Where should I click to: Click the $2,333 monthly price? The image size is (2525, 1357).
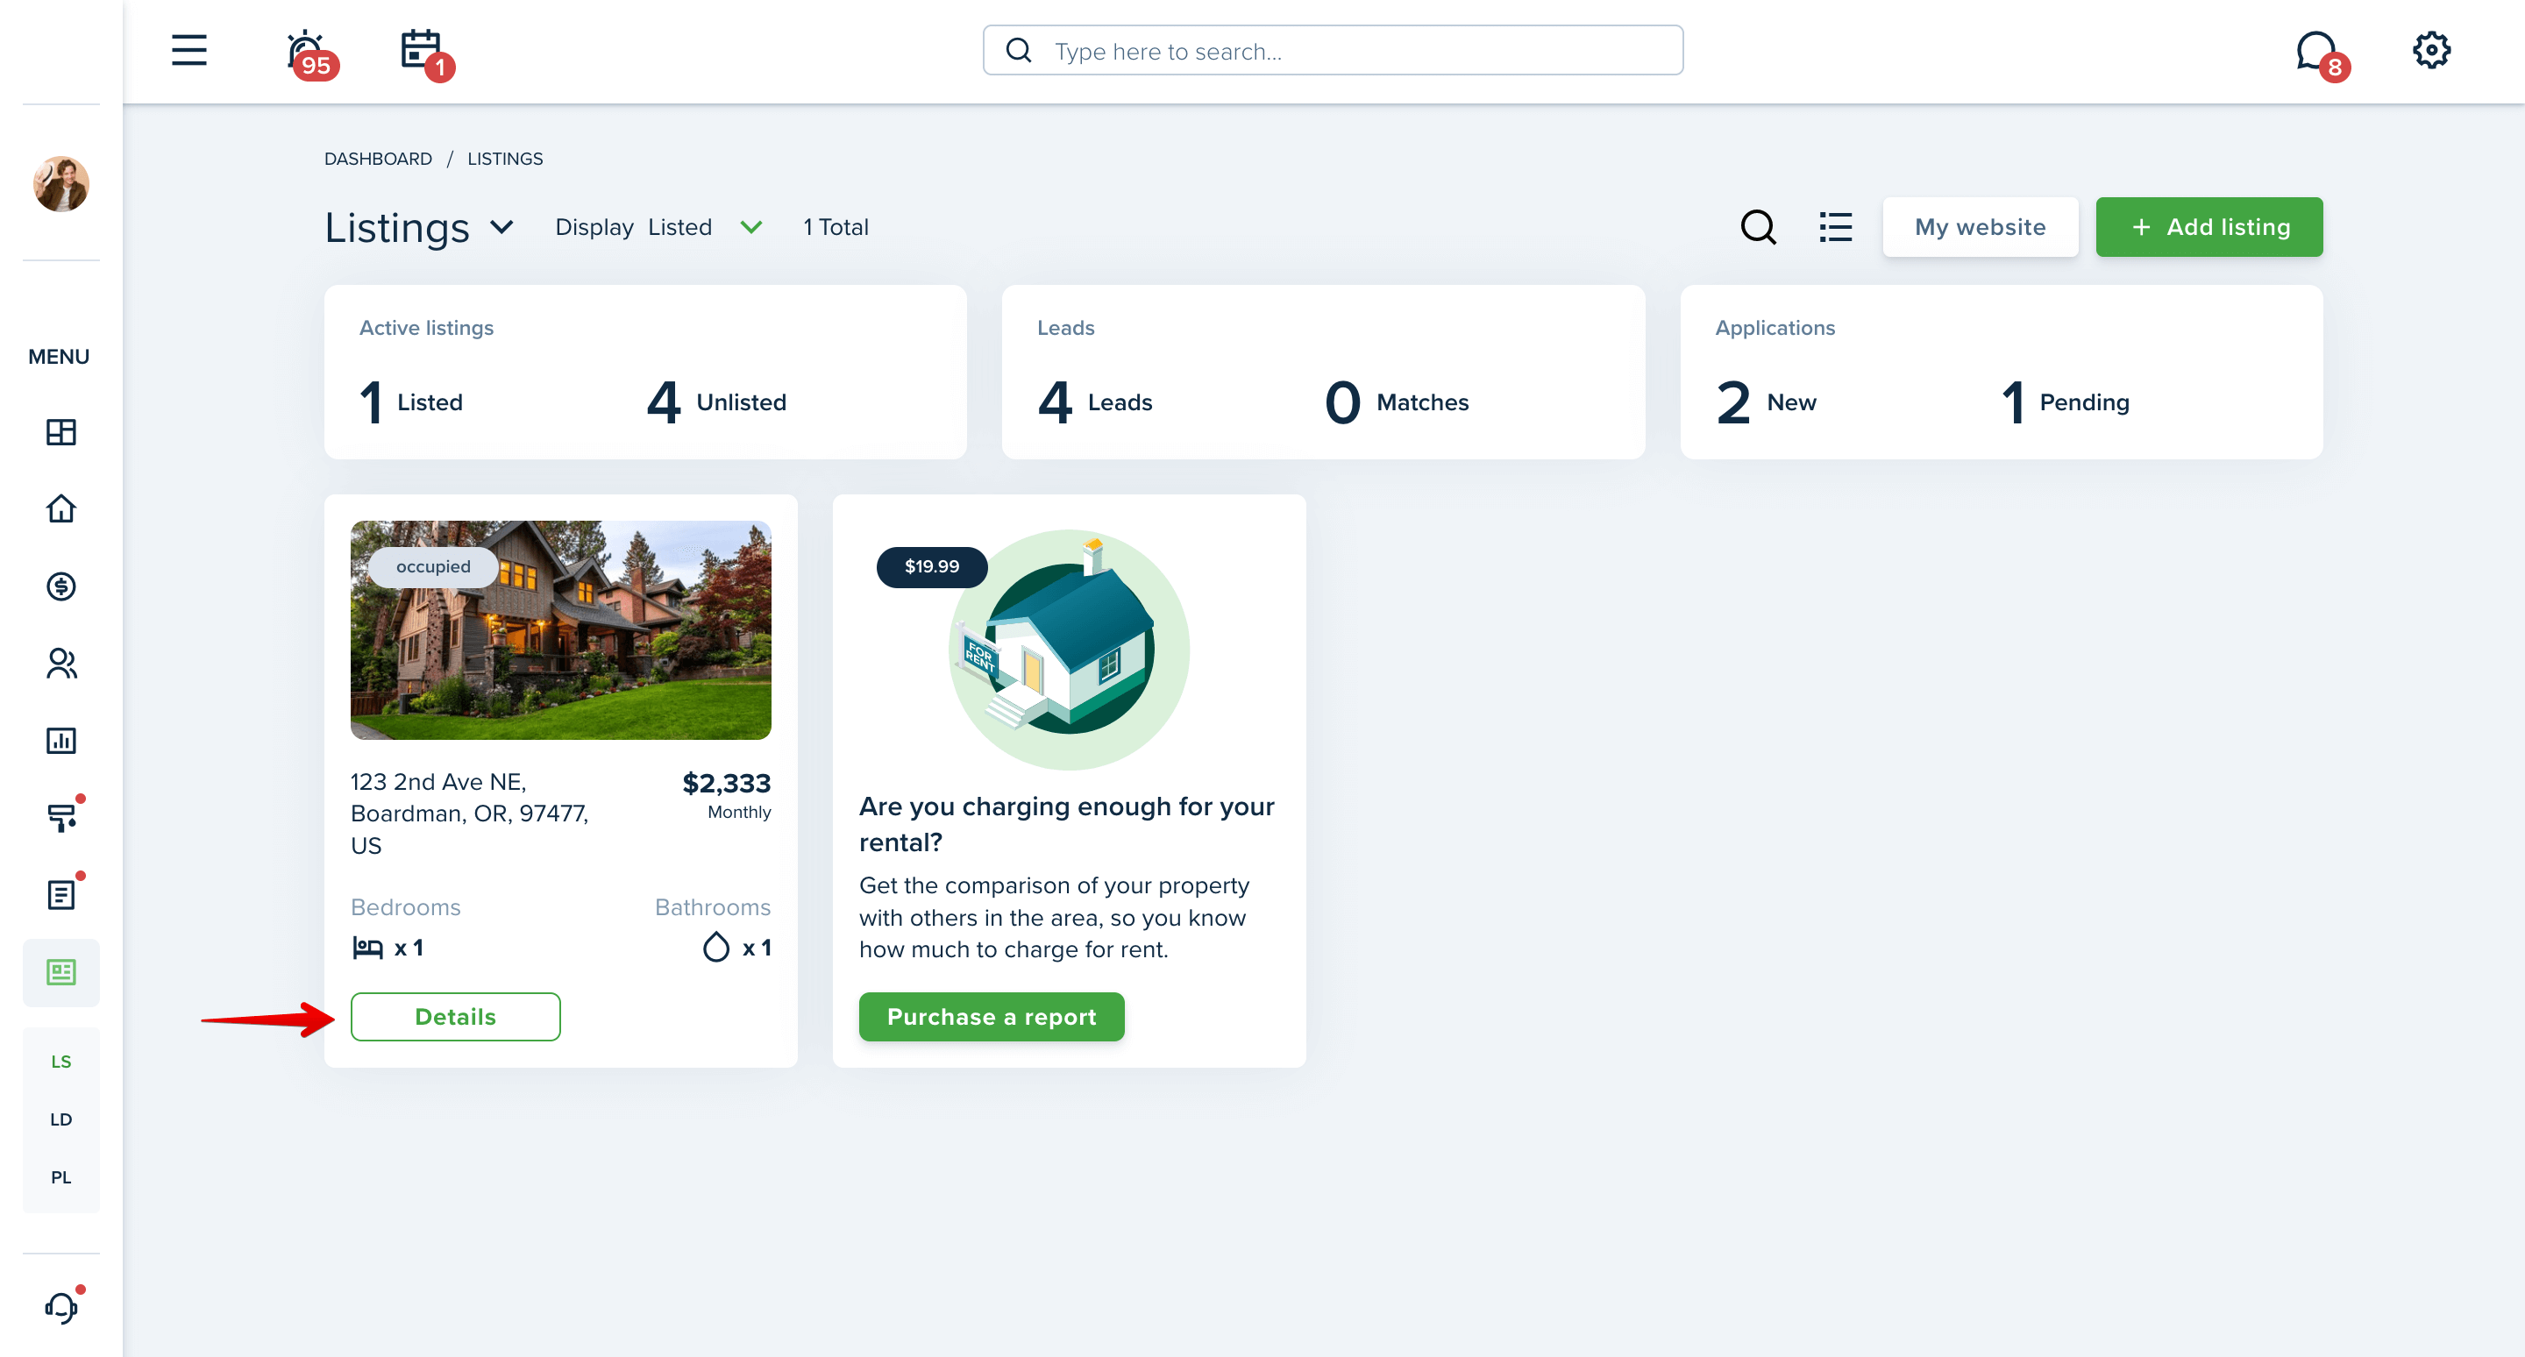coord(726,796)
